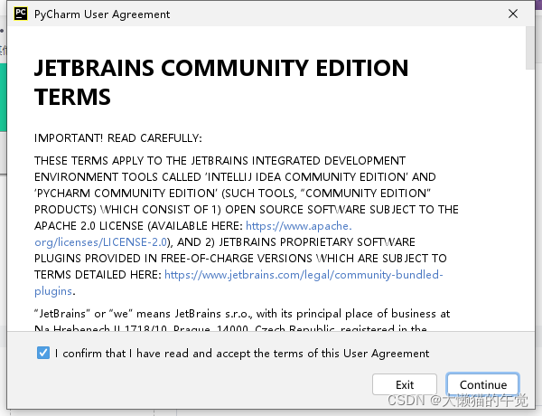This screenshot has width=542, height=416.
Task: Close the PyCharm User Agreement dialog
Action: (x=513, y=14)
